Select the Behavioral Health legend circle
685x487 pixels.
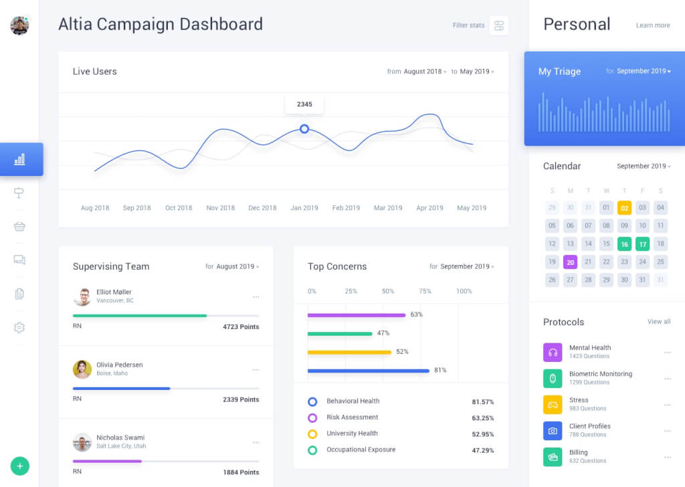(x=312, y=402)
